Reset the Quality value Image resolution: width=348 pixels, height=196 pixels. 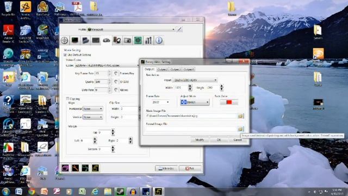tap(116, 82)
